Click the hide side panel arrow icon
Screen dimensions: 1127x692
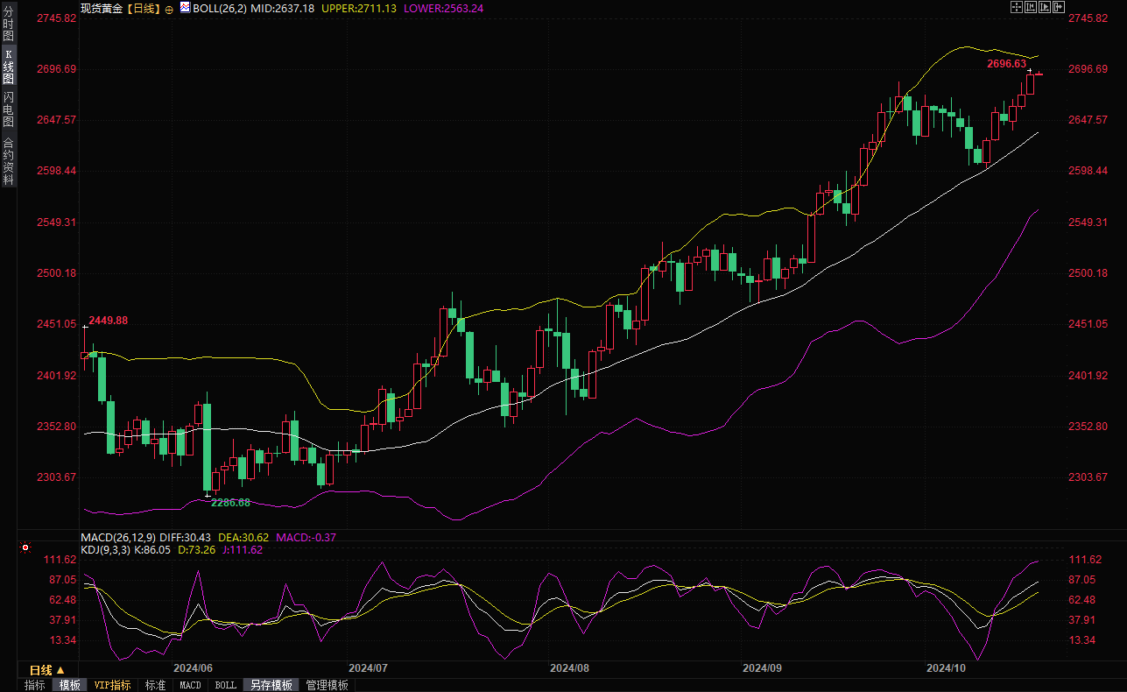pyautogui.click(x=1059, y=7)
